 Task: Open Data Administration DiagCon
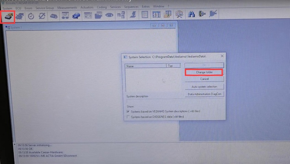[x=204, y=94]
